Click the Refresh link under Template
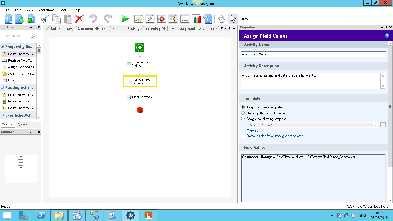This screenshot has width=393, height=221. click(x=252, y=131)
